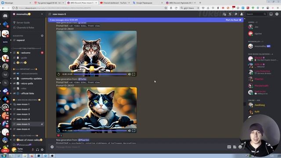Viewport: 281px width, 158px height.
Task: Toggle the headphones deafen icon
Action: click(37, 150)
